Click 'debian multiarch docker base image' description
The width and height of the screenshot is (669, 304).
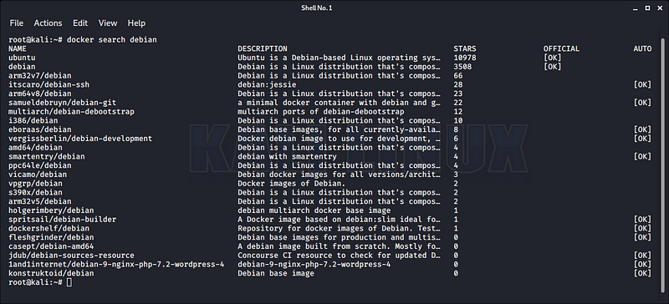(314, 210)
